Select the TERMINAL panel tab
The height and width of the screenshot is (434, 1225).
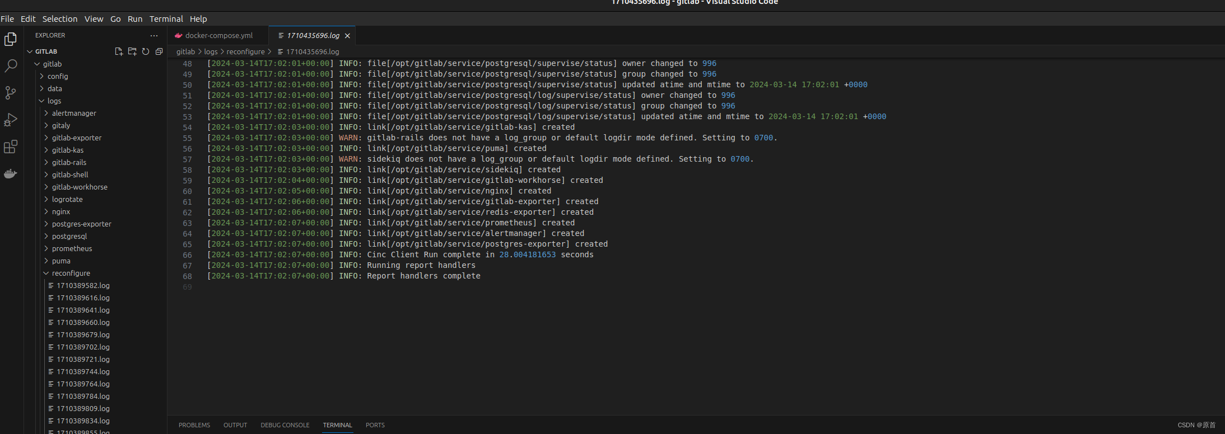338,425
